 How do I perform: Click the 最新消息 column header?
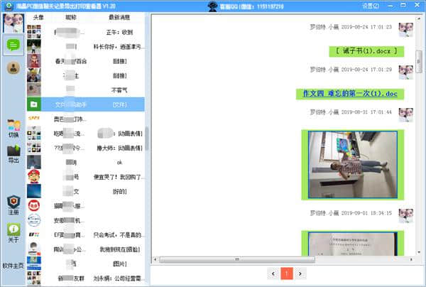pyautogui.click(x=119, y=16)
